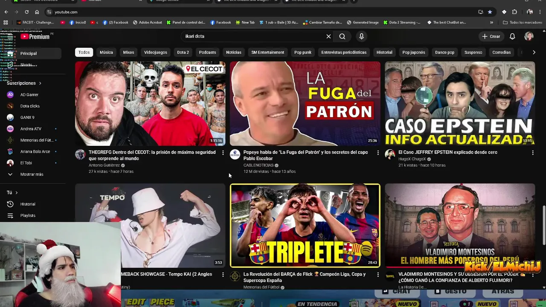Viewport: 546px width, 307px height.
Task: Go to the browser home page
Action: coord(37,12)
